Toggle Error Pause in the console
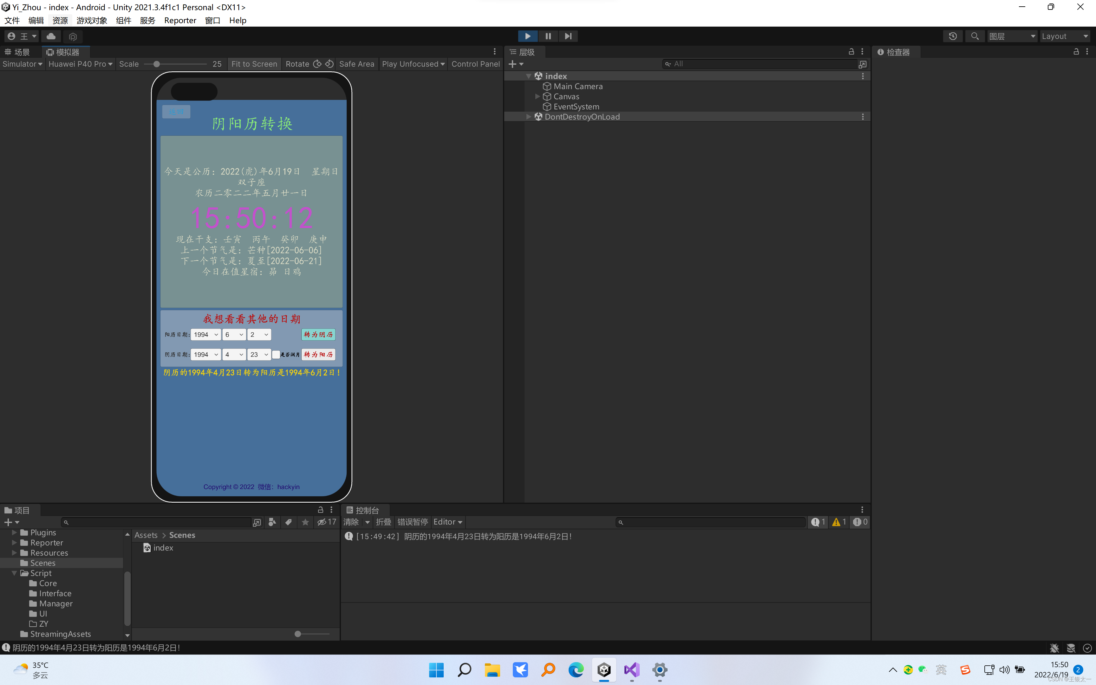1096x685 pixels. (x=412, y=522)
